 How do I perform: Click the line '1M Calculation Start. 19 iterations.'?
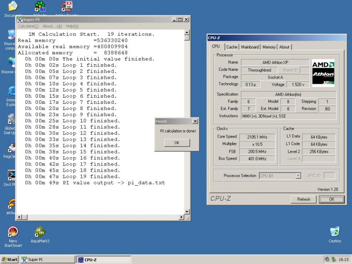(92, 34)
